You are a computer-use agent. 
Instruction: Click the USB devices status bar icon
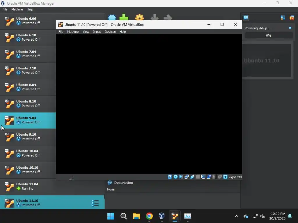pos(192,177)
